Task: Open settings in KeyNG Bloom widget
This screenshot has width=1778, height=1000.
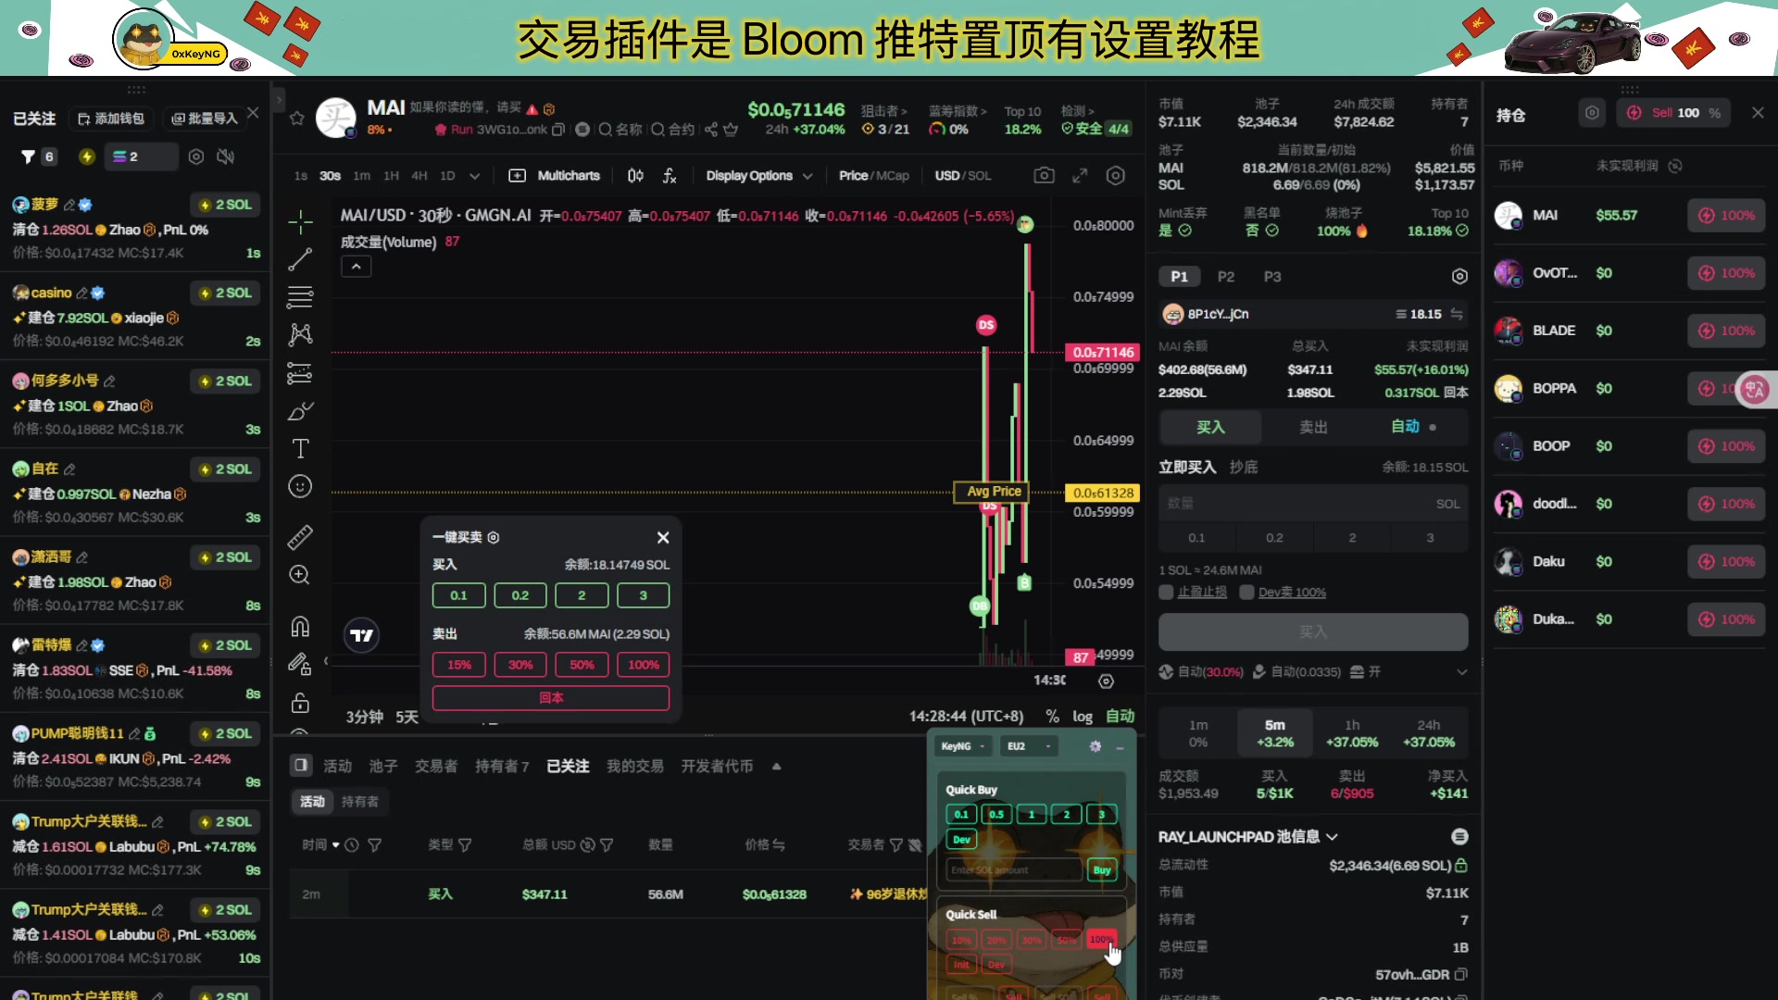Action: pyautogui.click(x=1096, y=746)
